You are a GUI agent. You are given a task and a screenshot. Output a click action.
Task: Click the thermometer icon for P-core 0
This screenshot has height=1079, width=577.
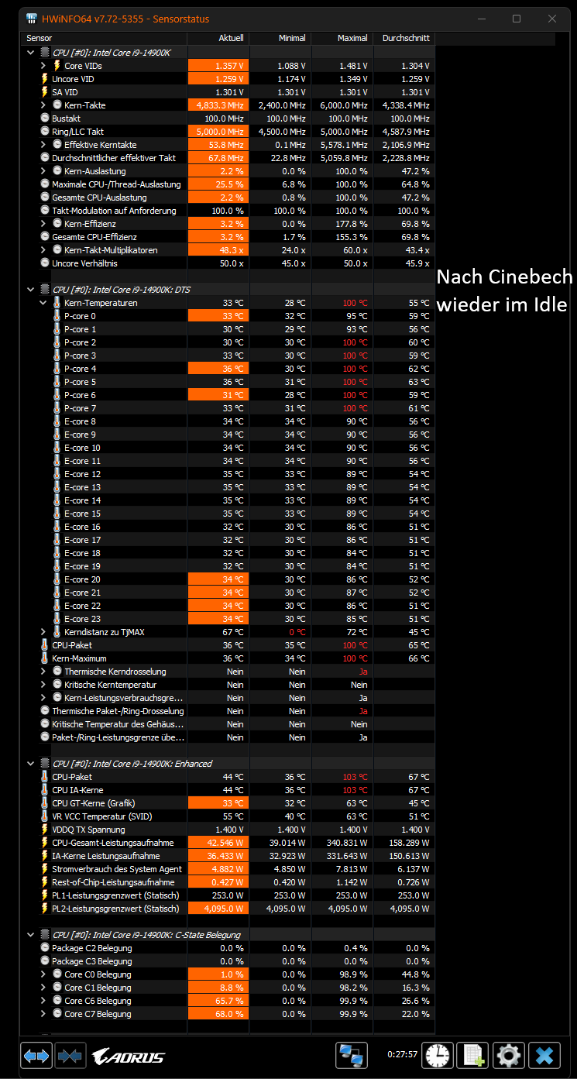point(57,316)
